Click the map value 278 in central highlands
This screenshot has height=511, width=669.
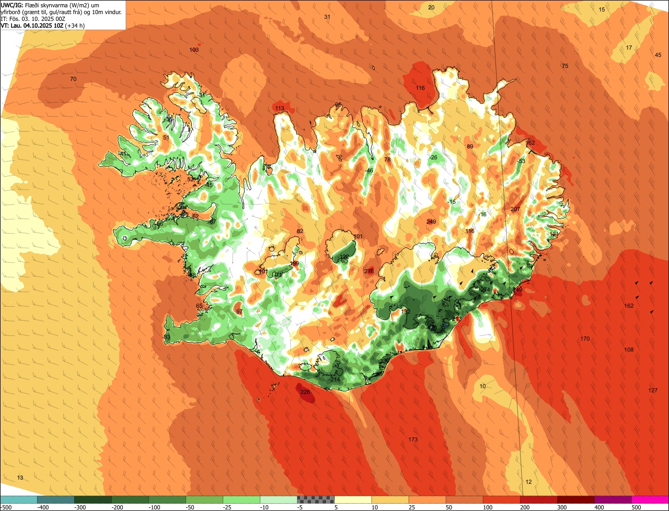(369, 271)
